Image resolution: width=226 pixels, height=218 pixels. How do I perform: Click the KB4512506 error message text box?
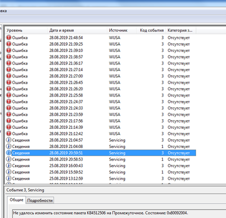119,213
